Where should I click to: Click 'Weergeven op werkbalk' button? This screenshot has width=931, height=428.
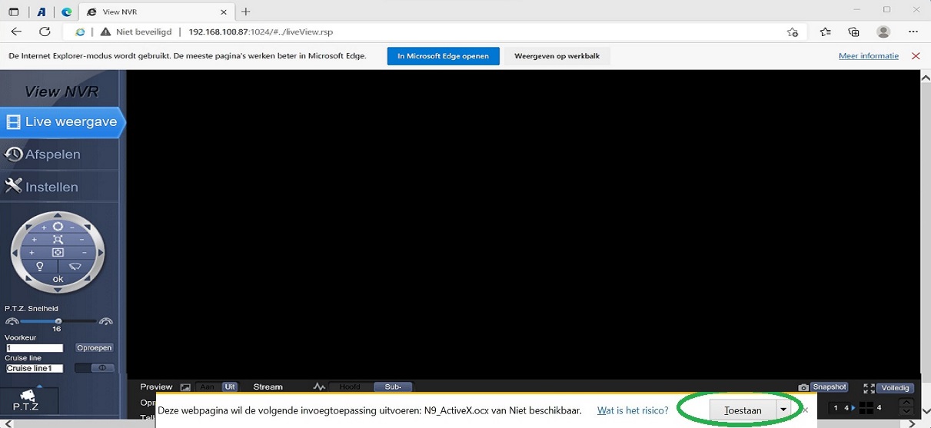pos(557,56)
